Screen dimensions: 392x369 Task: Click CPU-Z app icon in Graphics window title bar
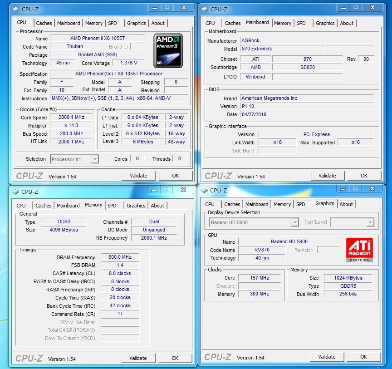[x=204, y=191]
